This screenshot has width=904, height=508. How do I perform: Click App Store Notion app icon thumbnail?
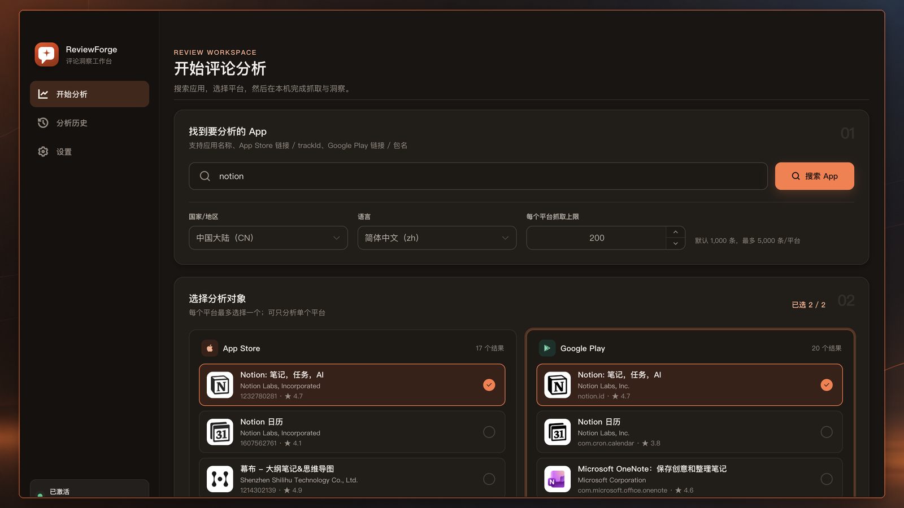pyautogui.click(x=220, y=385)
